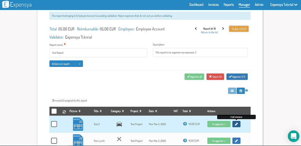Click the Test 2 title cell
301x146 pixels.
point(97,124)
